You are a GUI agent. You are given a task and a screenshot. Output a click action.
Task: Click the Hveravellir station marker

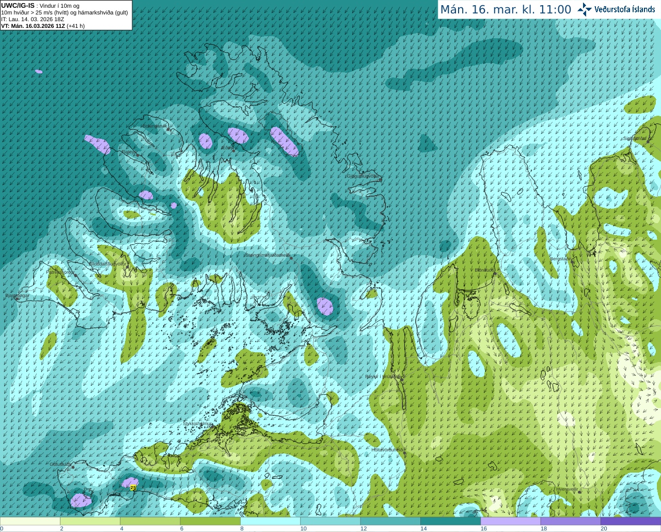click(x=579, y=492)
